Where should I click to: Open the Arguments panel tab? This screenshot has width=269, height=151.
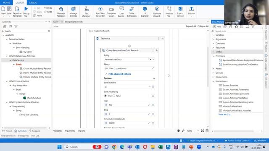70,131
